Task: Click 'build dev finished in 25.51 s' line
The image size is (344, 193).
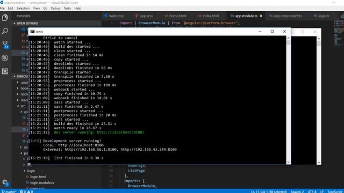Action: click(85, 124)
